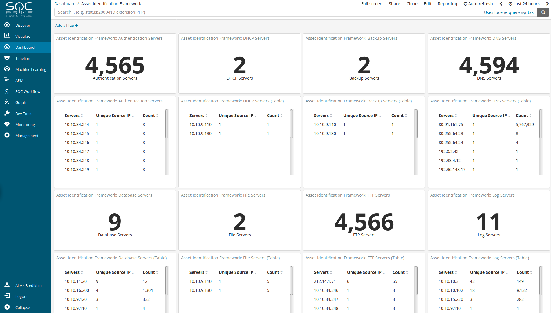
Task: Open the Dashboard breadcrumb link
Action: (65, 4)
